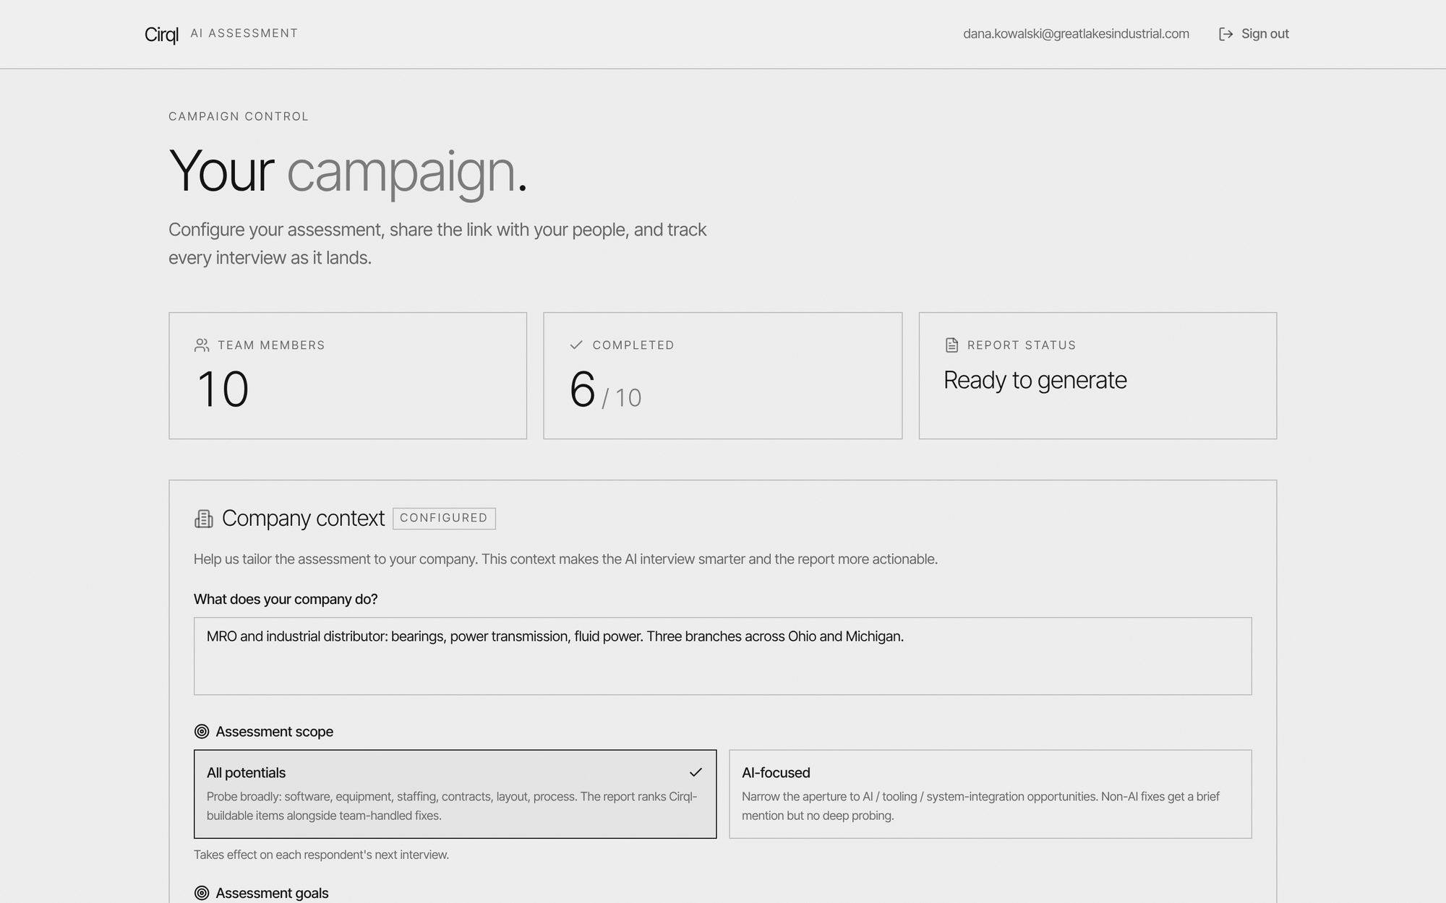Click the Team Members people icon
This screenshot has width=1446, height=903.
click(x=202, y=345)
